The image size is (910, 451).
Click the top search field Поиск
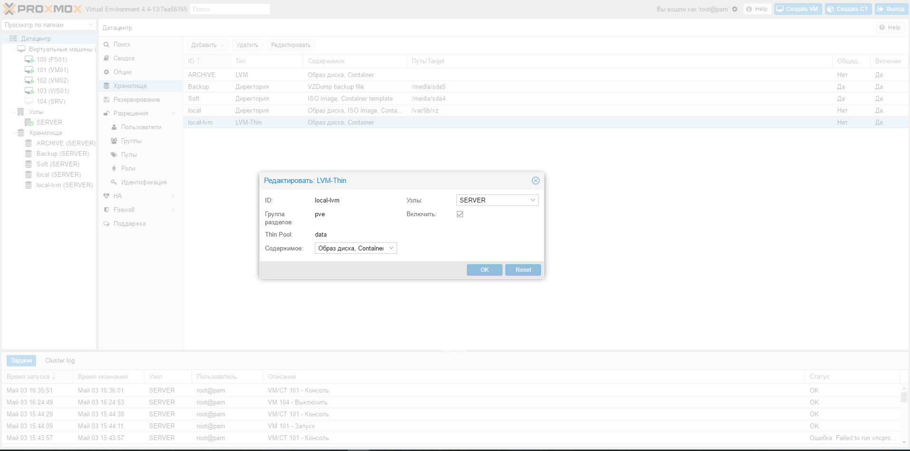tap(230, 9)
